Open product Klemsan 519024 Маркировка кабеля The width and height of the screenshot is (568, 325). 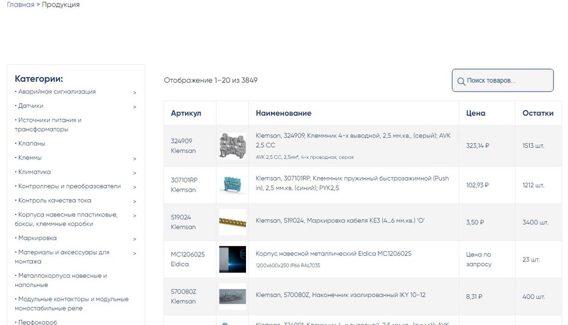pyautogui.click(x=340, y=221)
